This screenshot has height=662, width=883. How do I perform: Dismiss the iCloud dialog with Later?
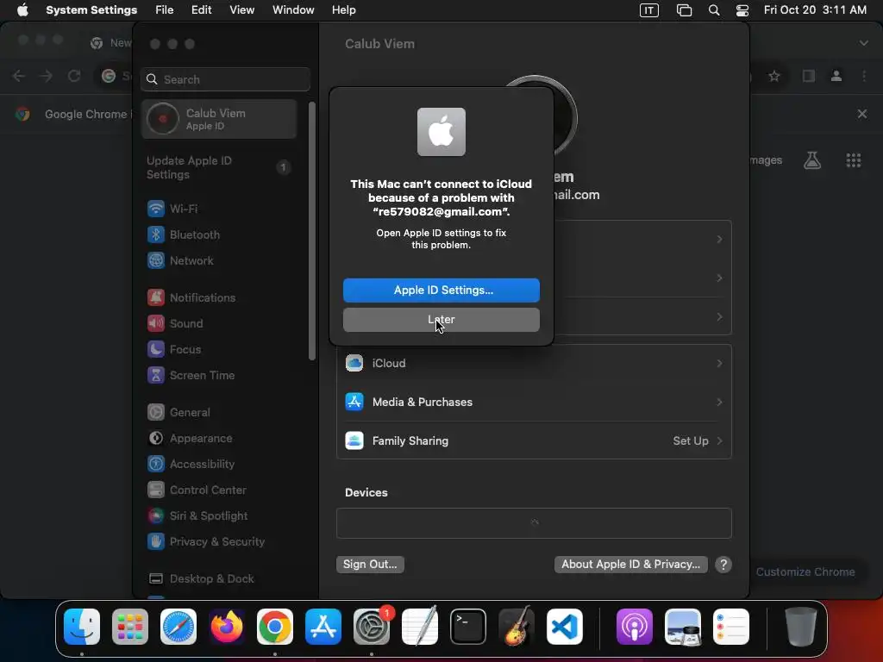coord(441,319)
